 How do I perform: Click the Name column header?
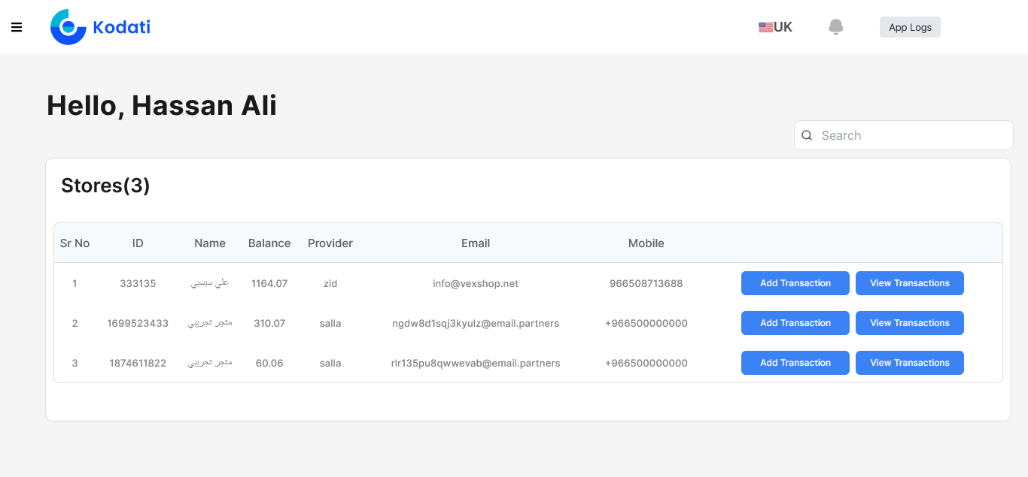[210, 243]
